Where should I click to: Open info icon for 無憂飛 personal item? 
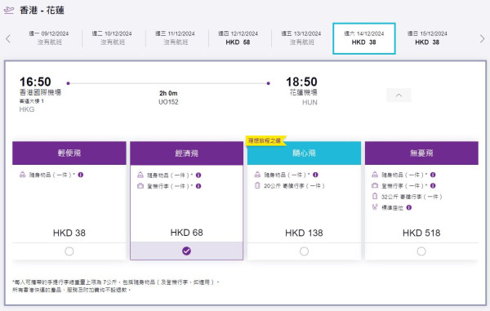click(x=433, y=175)
